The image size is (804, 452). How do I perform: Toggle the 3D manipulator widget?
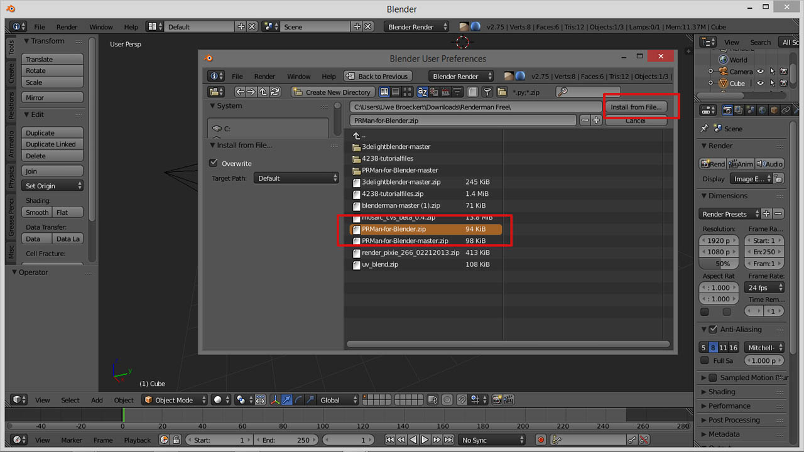(276, 400)
